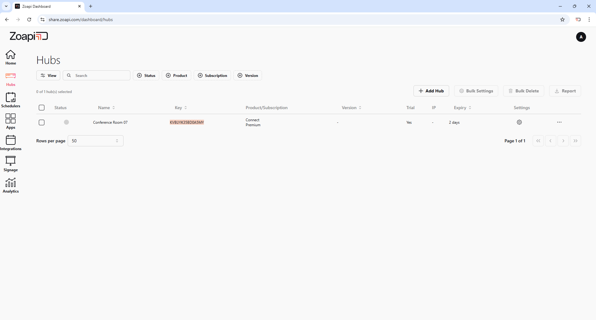The width and height of the screenshot is (596, 320).
Task: Open the Status filter
Action: coord(146,75)
